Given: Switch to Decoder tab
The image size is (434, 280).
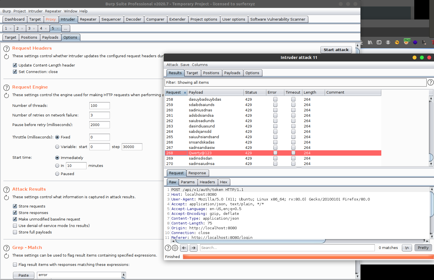Looking at the screenshot, I should 134,19.
